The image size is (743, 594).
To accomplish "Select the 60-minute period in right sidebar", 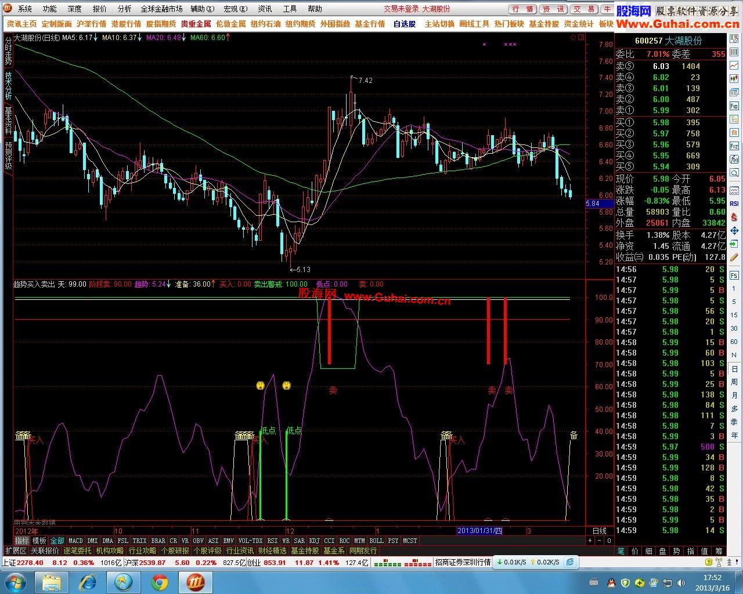I will pyautogui.click(x=734, y=342).
